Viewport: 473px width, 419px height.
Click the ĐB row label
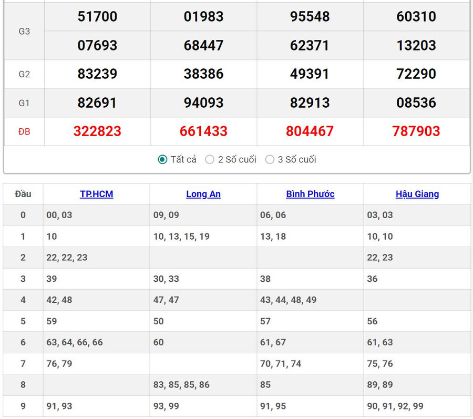[x=24, y=131]
